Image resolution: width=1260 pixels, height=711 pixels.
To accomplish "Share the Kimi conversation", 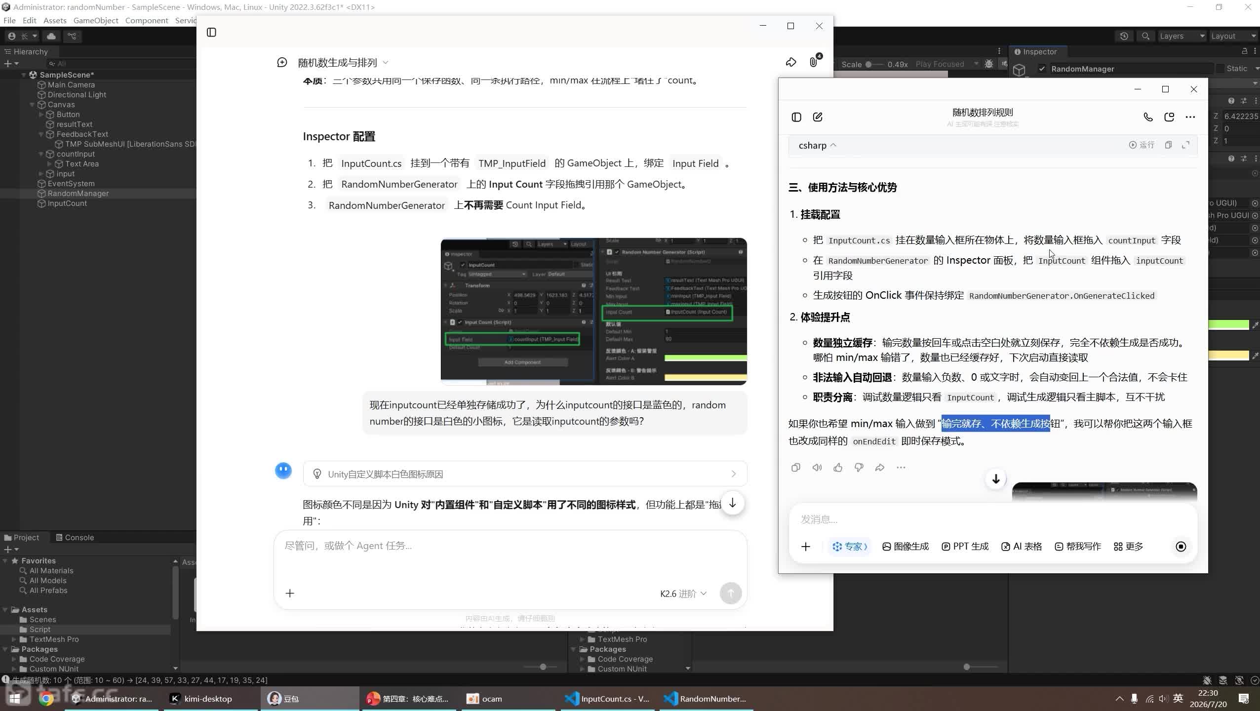I will tap(791, 62).
